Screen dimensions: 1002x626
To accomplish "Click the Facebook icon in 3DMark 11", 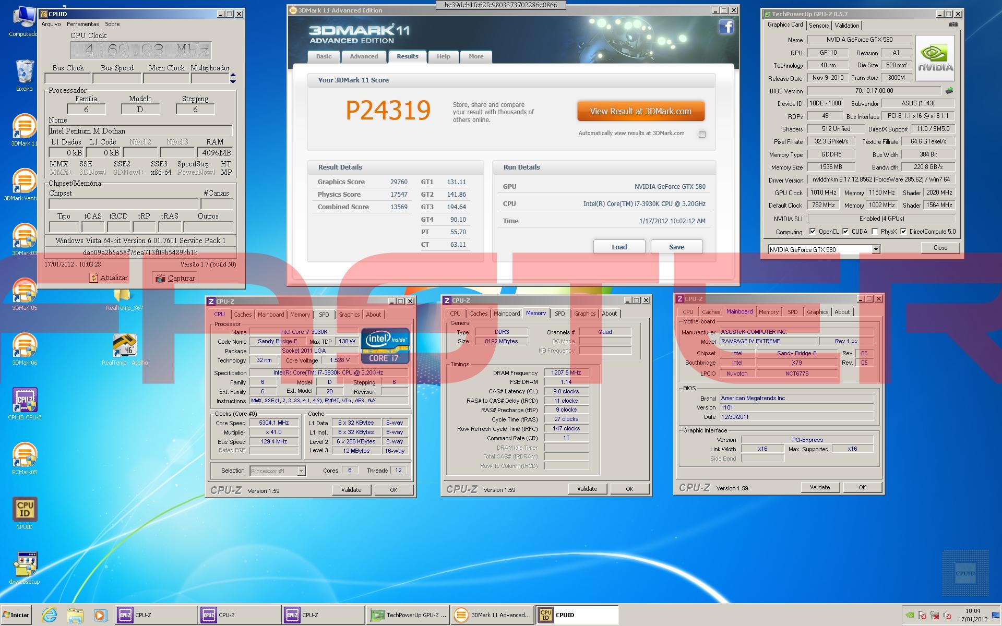I will tap(726, 27).
